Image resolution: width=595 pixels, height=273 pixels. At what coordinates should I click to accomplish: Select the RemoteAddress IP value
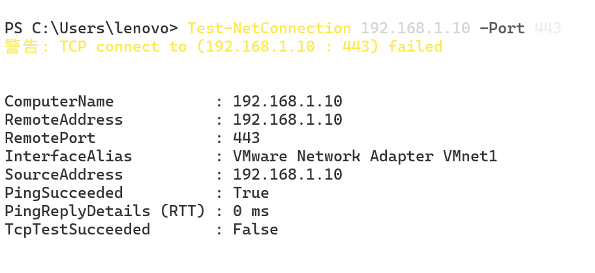[x=287, y=120]
